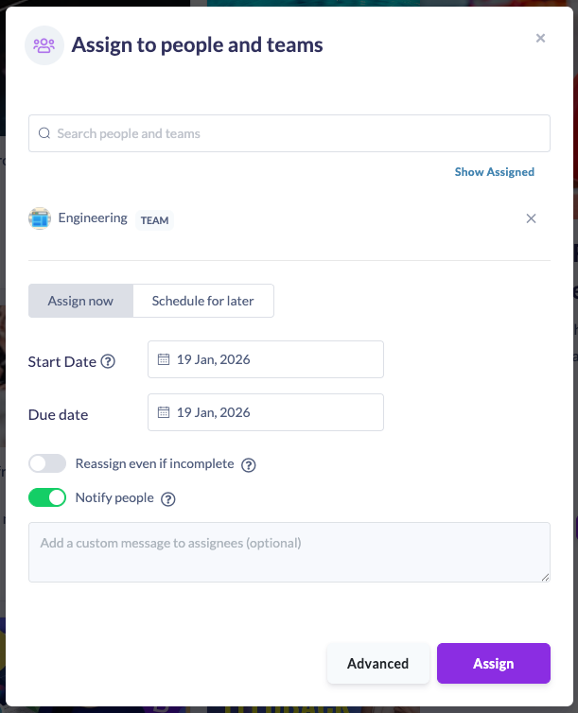This screenshot has width=578, height=713.
Task: Disable the Notify people toggle
Action: (47, 497)
